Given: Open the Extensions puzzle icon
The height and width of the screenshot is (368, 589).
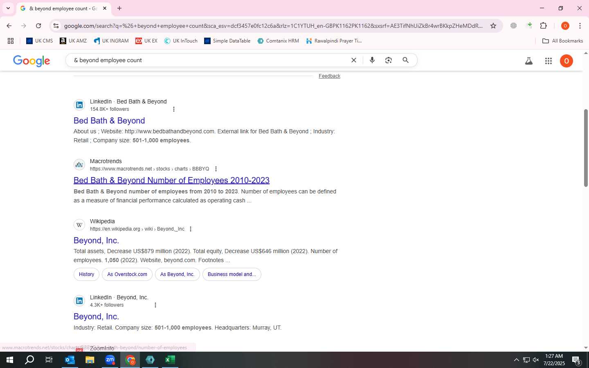Looking at the screenshot, I should (544, 26).
